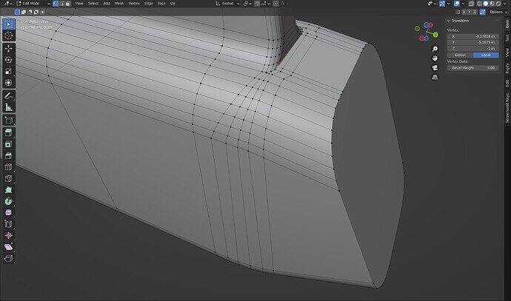Click the pan view hand icon
511x301 pixels.
tap(435, 58)
